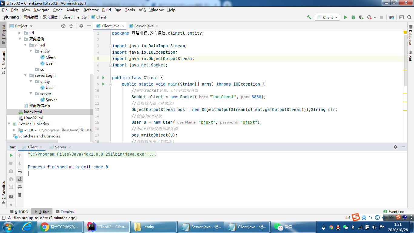Close the Server run tab
This screenshot has width=414, height=233.
(x=70, y=147)
